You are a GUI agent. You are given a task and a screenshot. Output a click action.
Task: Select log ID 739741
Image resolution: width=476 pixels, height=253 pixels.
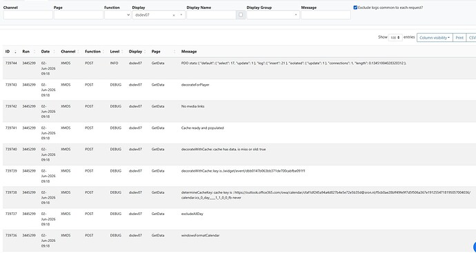tap(11, 128)
